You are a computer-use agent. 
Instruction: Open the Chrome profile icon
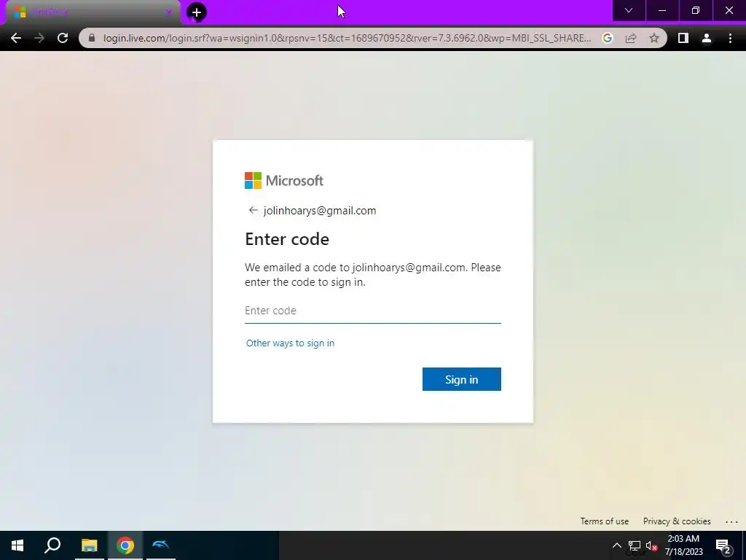tap(707, 38)
